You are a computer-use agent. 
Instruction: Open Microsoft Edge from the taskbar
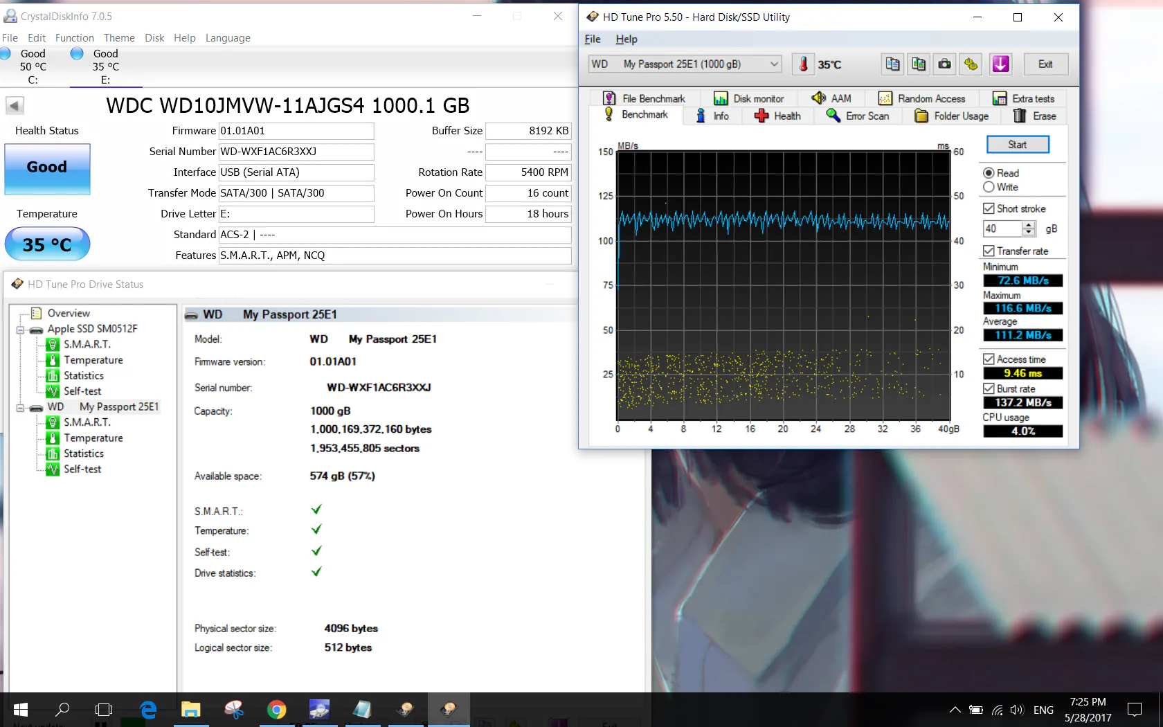pos(148,710)
